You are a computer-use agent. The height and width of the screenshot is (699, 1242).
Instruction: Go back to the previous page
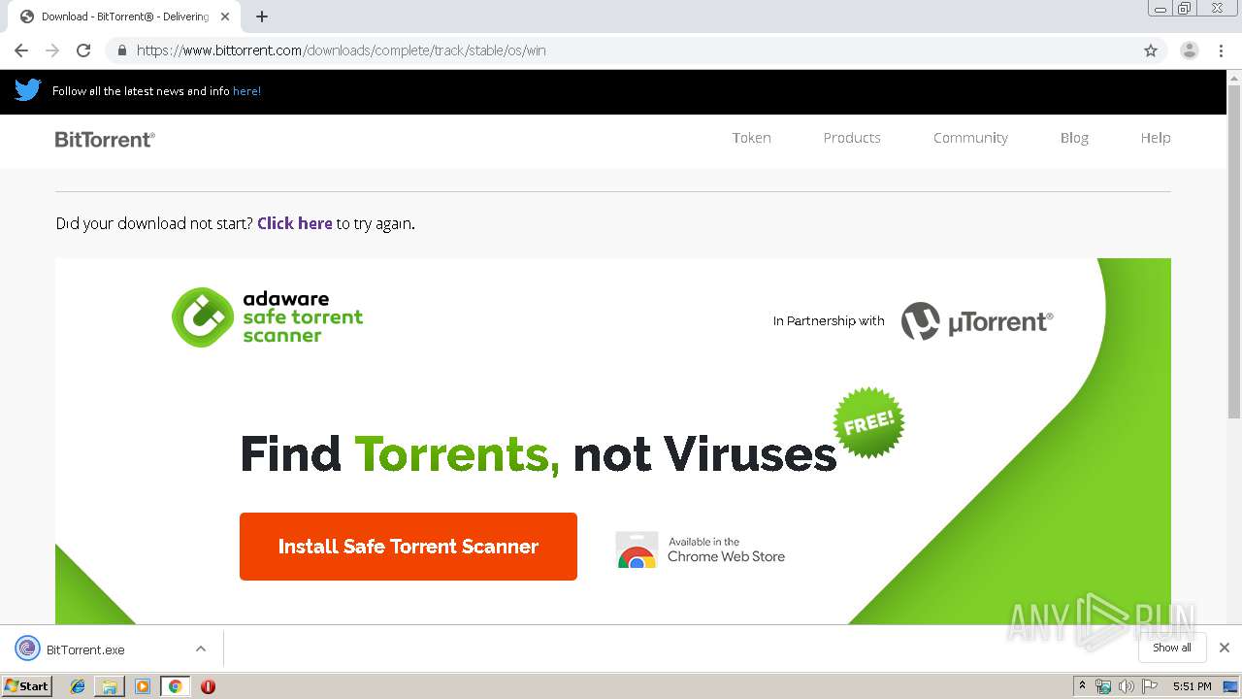tap(21, 50)
